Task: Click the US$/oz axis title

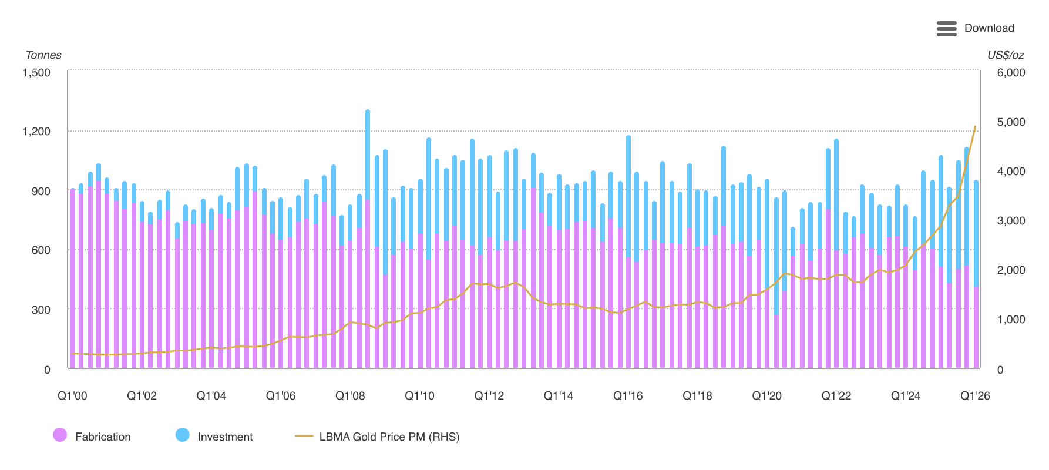Action: 1006,55
